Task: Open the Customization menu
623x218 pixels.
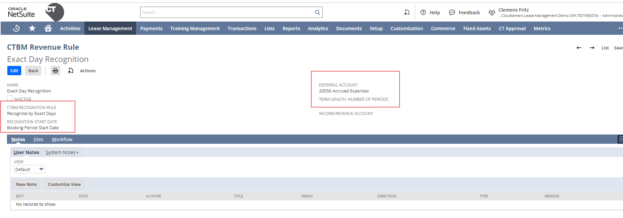Action: (407, 28)
